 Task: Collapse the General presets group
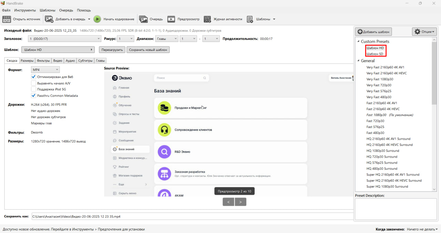358,61
